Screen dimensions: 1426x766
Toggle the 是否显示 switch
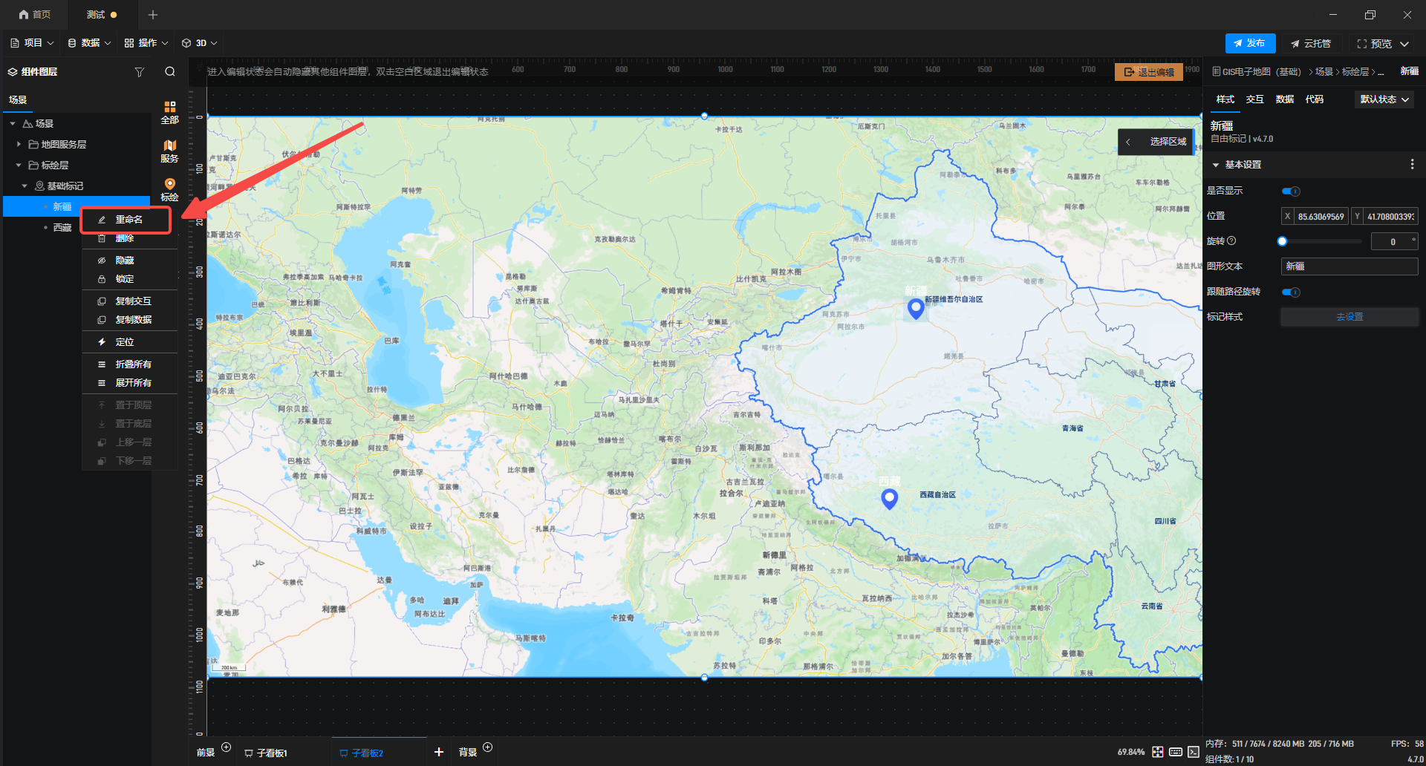(x=1291, y=191)
